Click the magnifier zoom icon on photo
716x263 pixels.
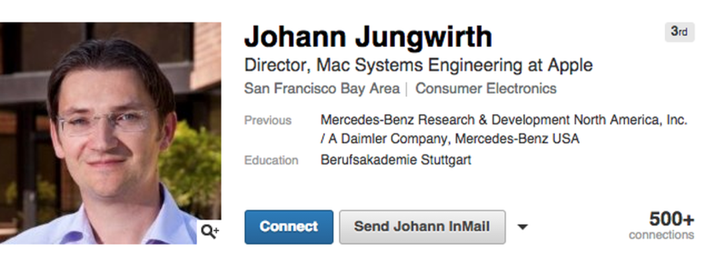(209, 232)
